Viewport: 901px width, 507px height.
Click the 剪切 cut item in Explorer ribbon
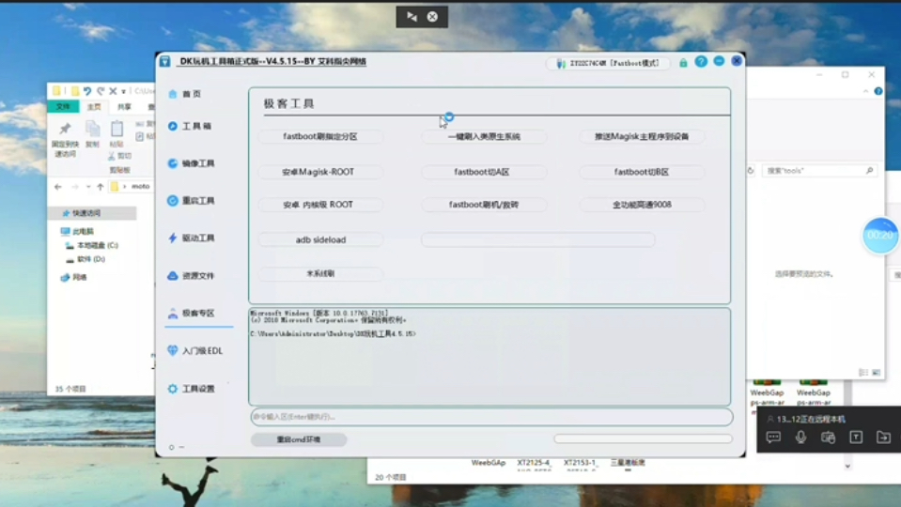(x=120, y=156)
